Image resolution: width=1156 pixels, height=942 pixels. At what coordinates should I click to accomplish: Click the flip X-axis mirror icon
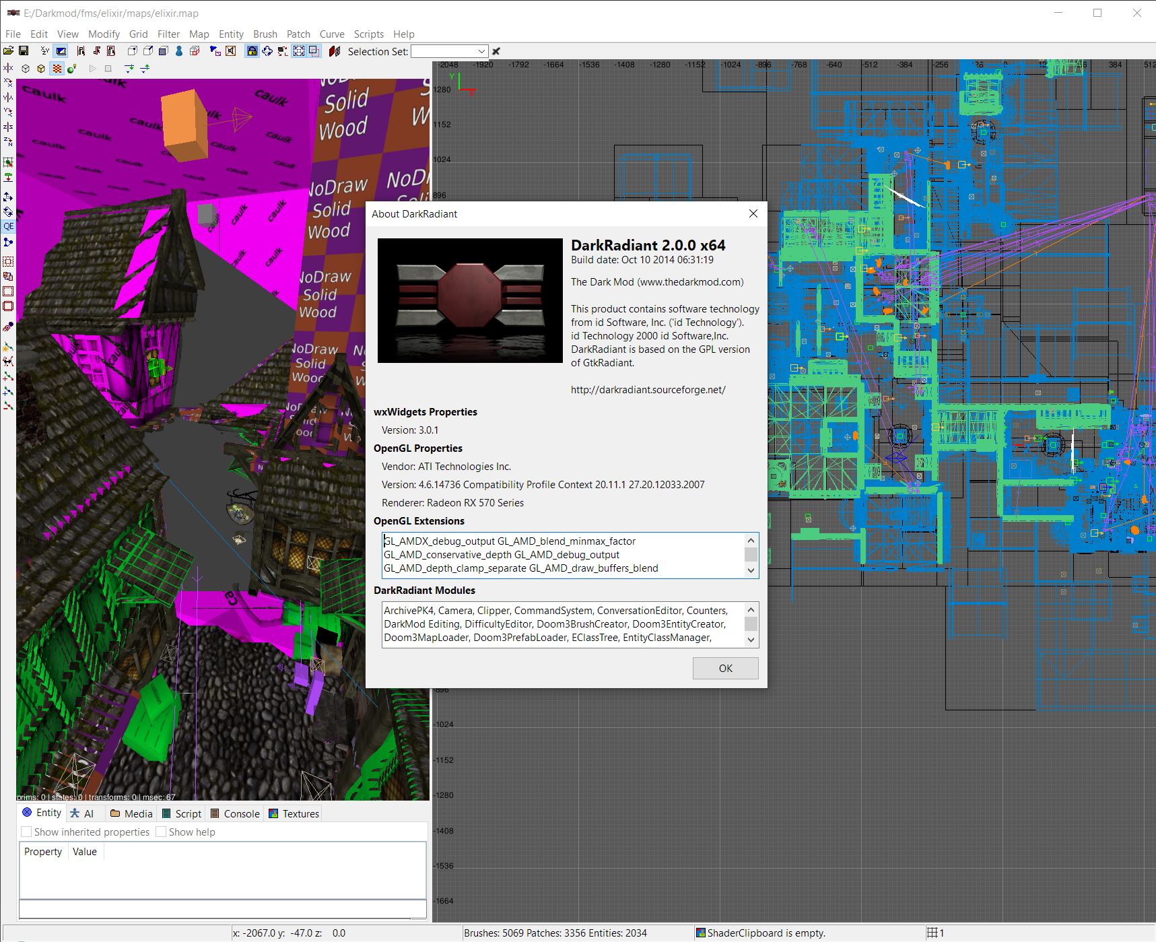[x=8, y=68]
